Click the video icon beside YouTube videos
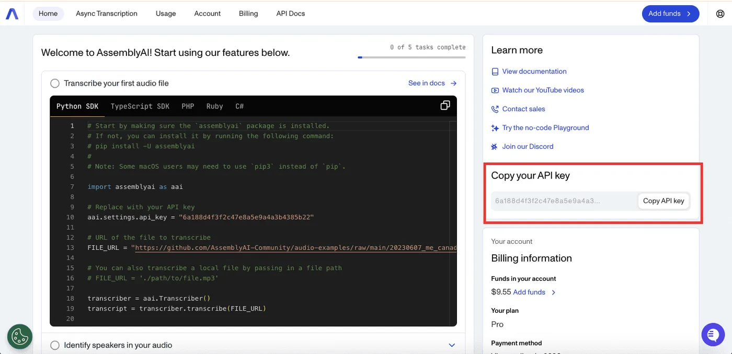The height and width of the screenshot is (354, 732). (495, 90)
